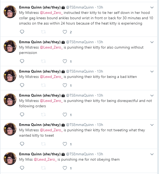Like the 'cumming without permission' tweet
Screen dimensions: 159x174
pyautogui.click(x=65, y=61)
